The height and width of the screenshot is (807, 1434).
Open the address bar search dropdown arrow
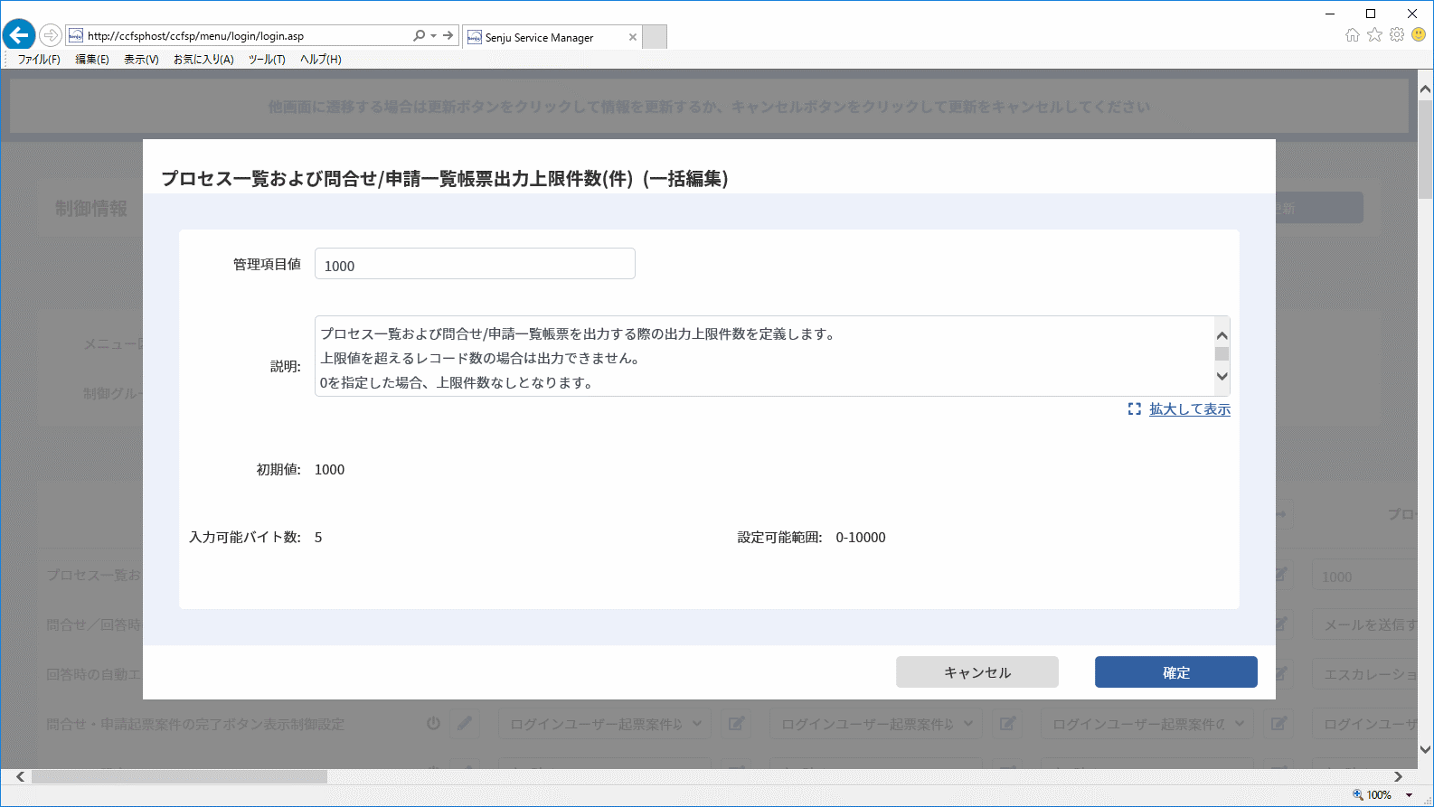pyautogui.click(x=434, y=36)
